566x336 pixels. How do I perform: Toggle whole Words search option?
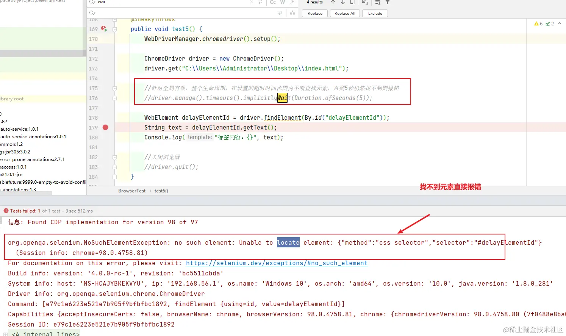click(283, 2)
